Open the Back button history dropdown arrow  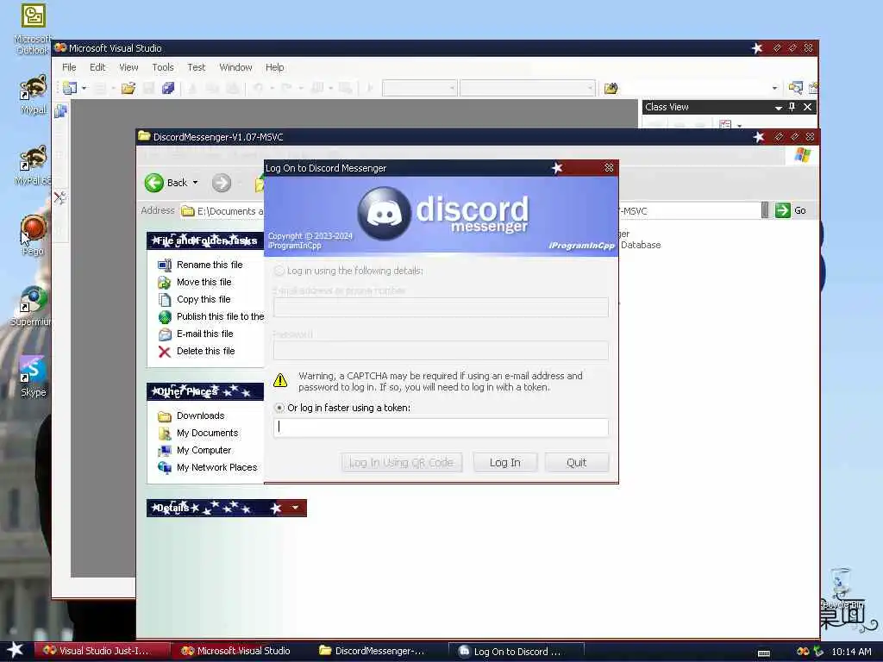pyautogui.click(x=196, y=183)
